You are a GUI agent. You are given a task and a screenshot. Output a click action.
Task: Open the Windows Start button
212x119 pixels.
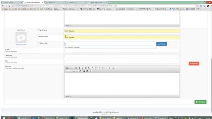[4, 118]
